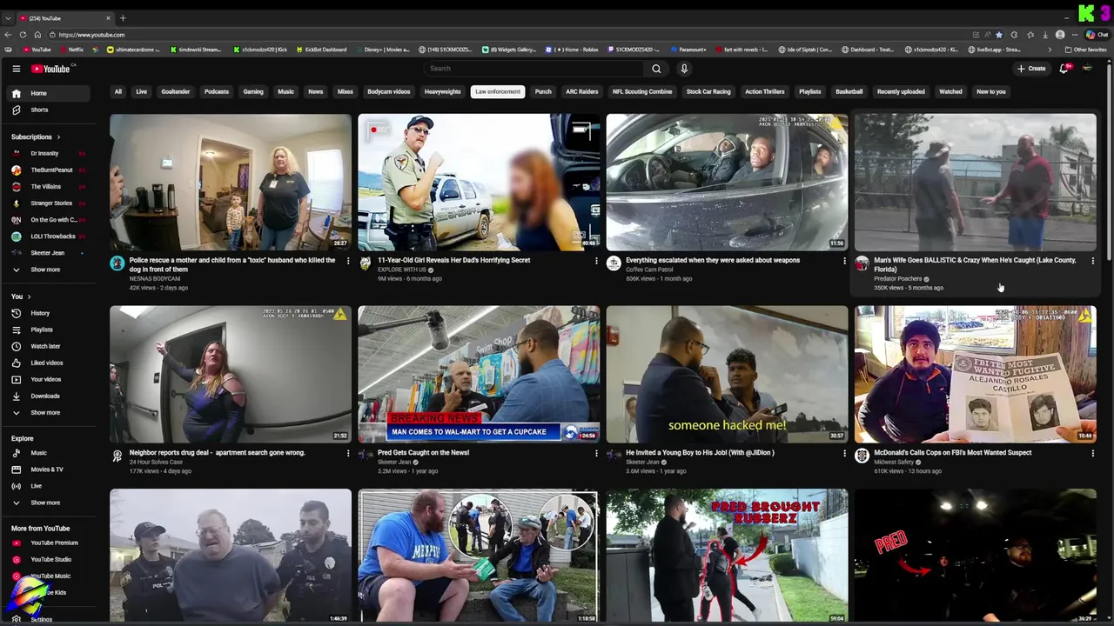Open the YouTube hamburger guide menu

(16, 69)
